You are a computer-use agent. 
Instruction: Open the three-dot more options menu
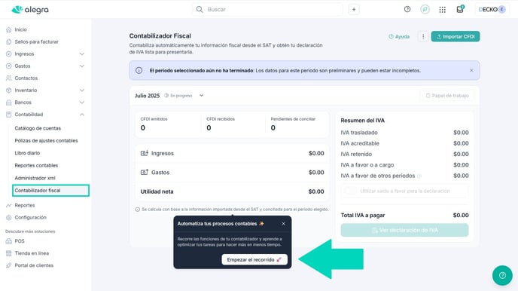(x=423, y=36)
